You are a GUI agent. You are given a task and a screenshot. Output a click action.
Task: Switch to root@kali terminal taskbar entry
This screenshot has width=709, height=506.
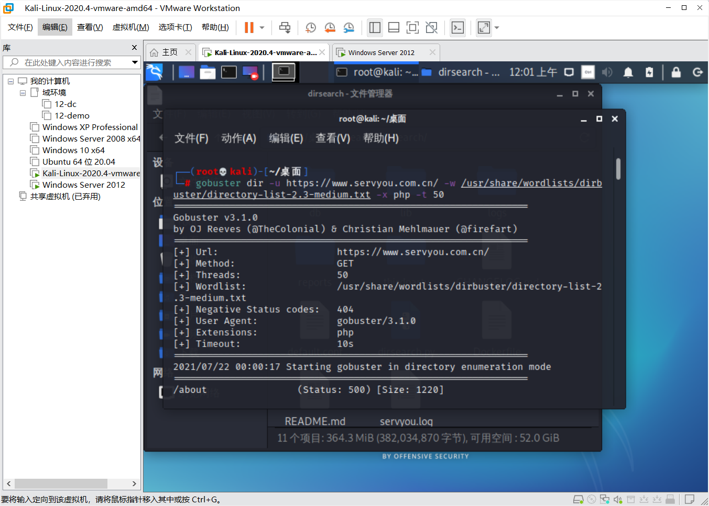[377, 72]
